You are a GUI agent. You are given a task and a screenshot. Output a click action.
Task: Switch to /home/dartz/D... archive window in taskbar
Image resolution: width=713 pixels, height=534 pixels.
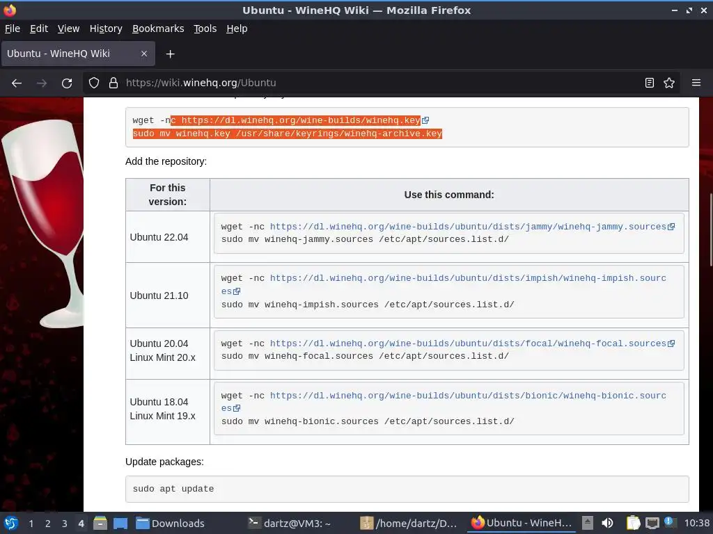click(x=408, y=523)
